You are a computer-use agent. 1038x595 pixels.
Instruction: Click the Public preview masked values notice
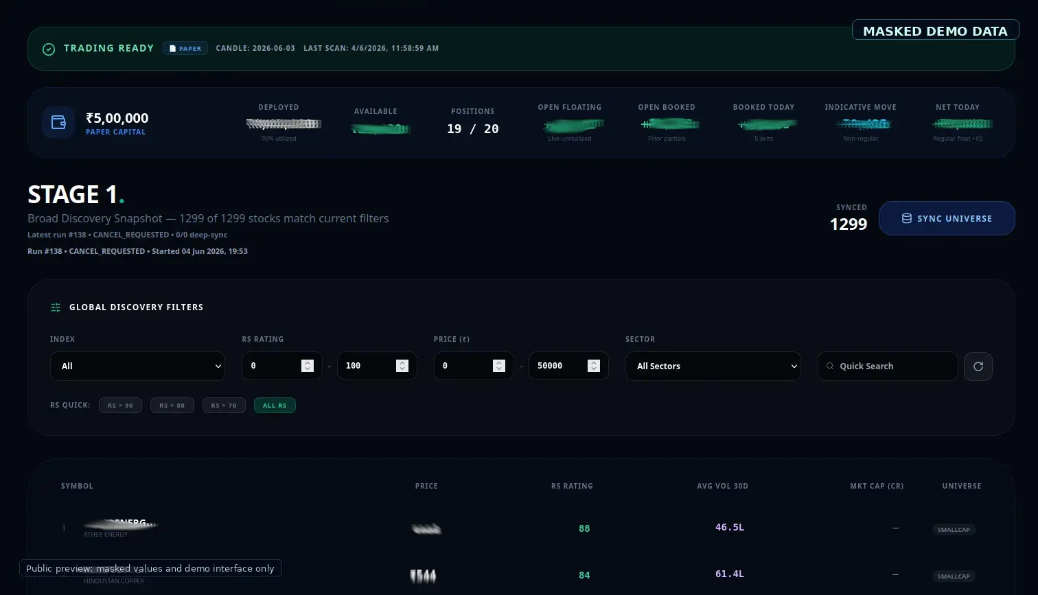coord(150,568)
